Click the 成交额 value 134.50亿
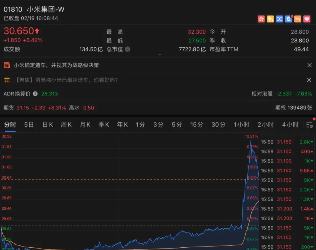This screenshot has height=250, width=316. click(91, 49)
